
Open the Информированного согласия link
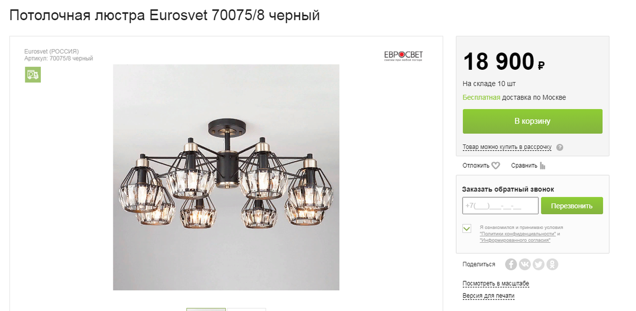click(515, 240)
